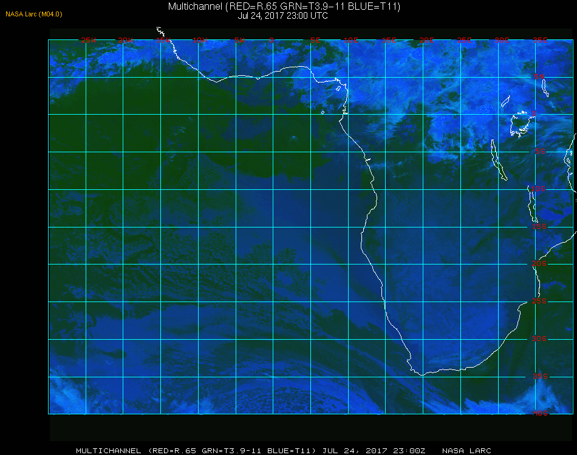Viewport: 577px width, 455px height.
Task: Click the footer MULTICHANNEL caption text
Action: pyautogui.click(x=109, y=451)
